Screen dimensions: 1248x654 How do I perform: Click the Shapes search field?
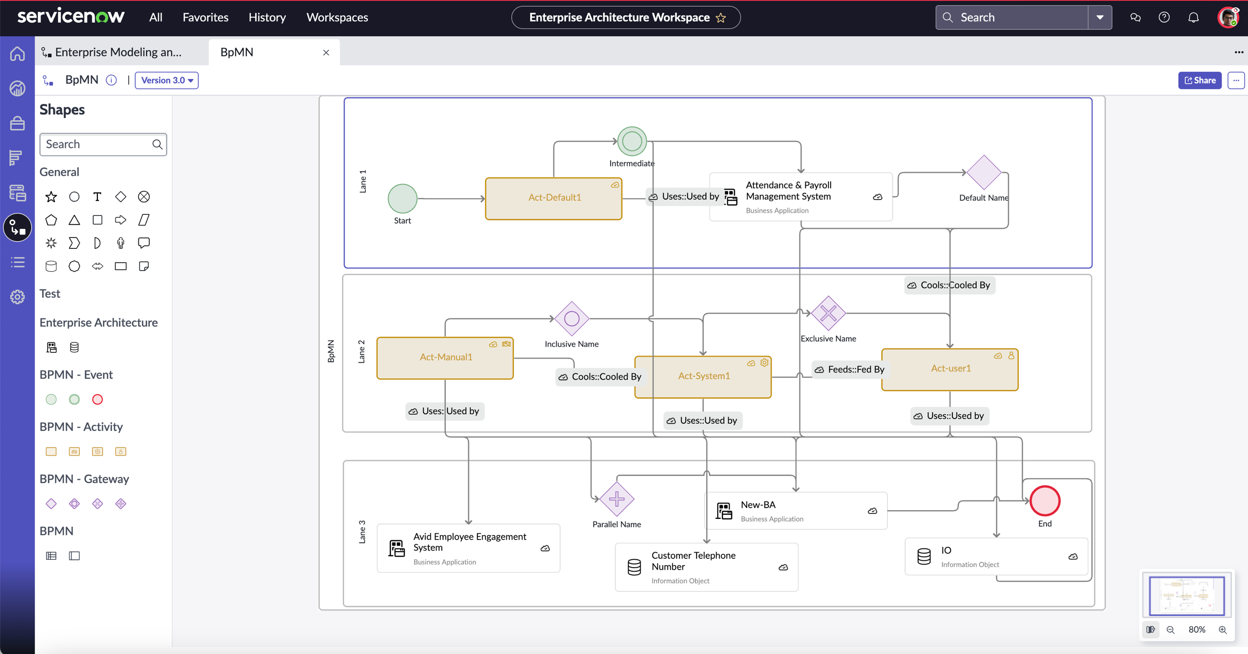pos(103,144)
